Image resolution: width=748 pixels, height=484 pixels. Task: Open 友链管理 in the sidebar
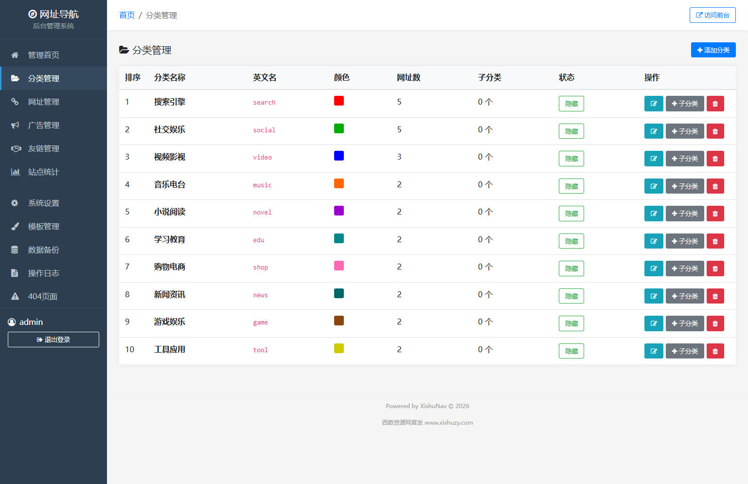point(53,148)
